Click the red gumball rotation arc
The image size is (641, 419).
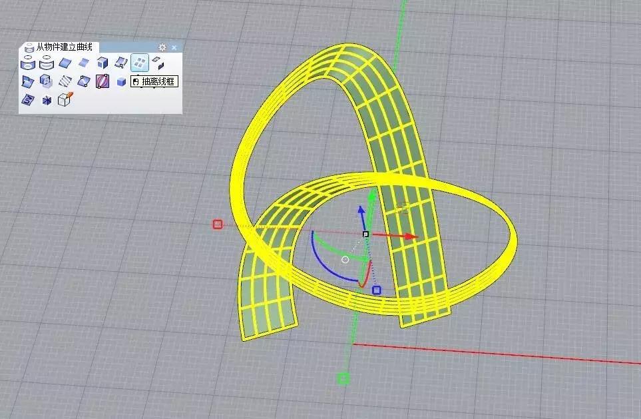[x=369, y=275]
